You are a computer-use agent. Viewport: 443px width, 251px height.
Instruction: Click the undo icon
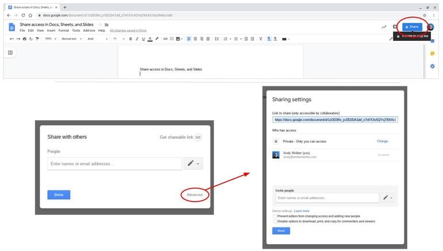[x=12, y=39]
